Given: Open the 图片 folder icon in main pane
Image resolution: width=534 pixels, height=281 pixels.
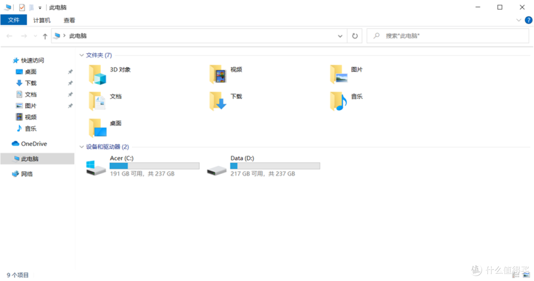Looking at the screenshot, I should click(339, 75).
